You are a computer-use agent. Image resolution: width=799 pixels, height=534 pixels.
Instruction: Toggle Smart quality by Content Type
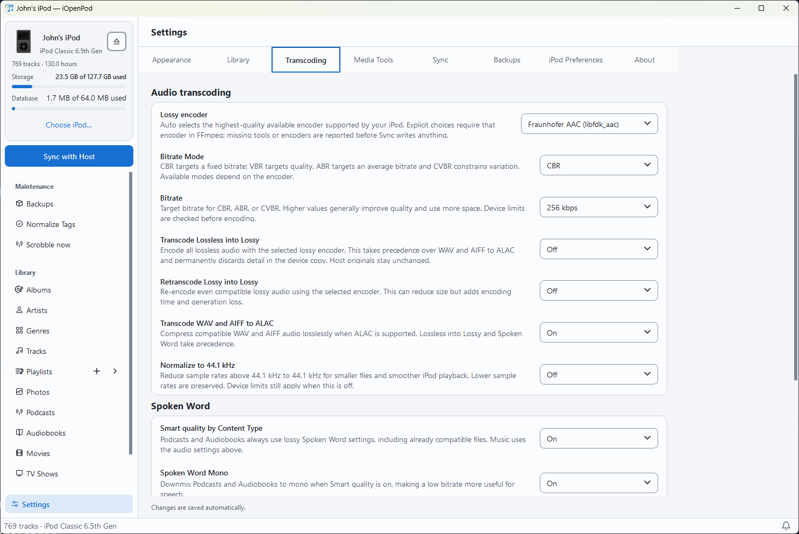click(598, 438)
